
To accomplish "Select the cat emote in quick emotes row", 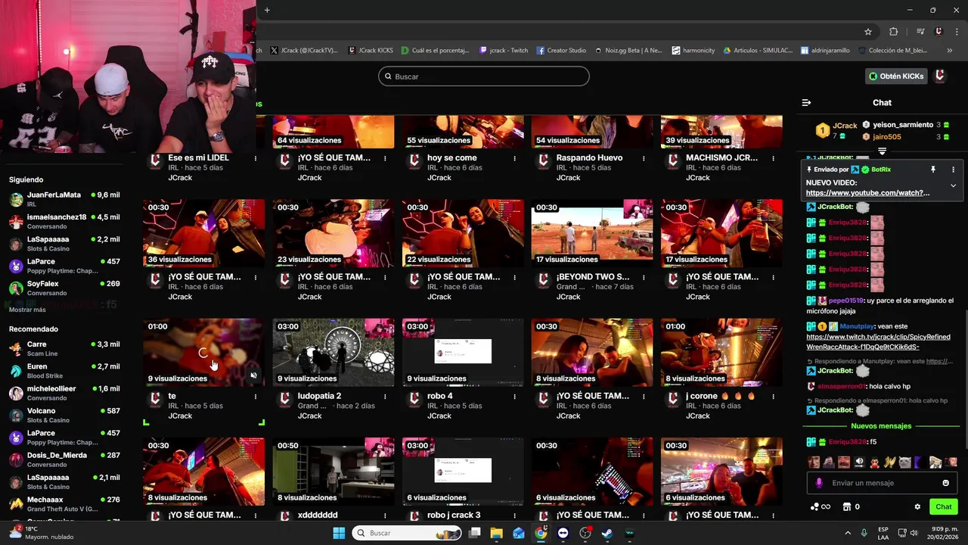I will tap(904, 462).
